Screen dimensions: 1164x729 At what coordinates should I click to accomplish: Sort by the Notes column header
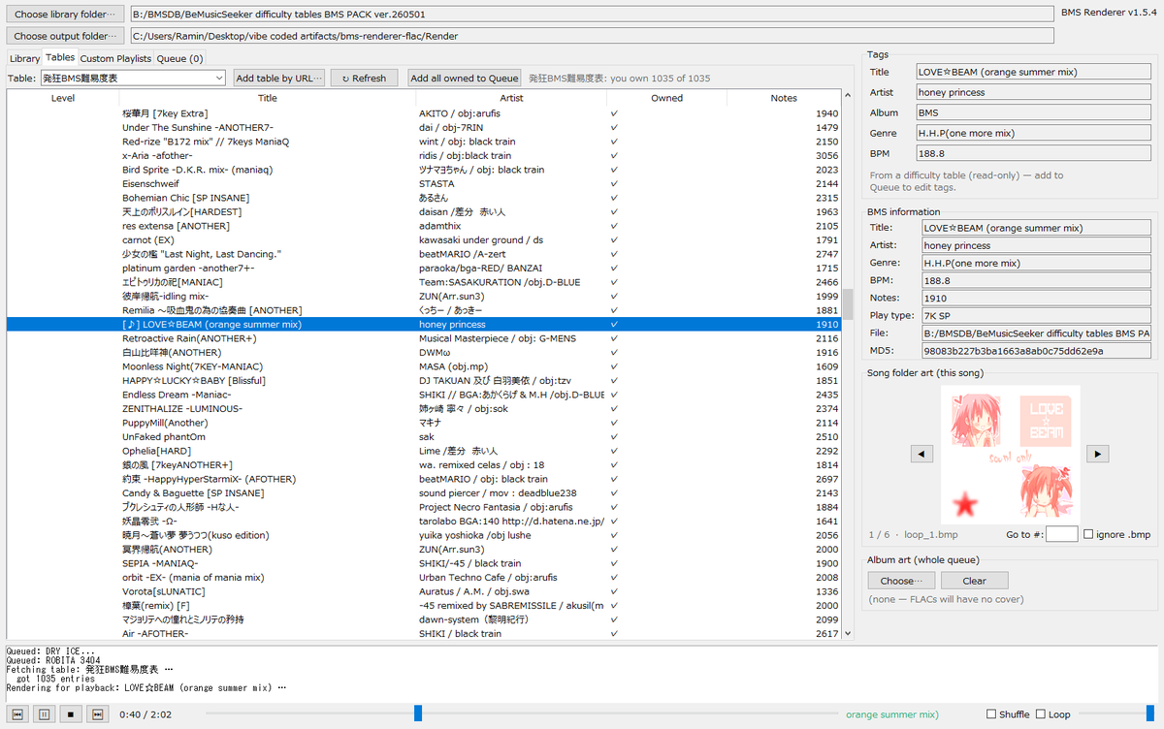[x=784, y=98]
